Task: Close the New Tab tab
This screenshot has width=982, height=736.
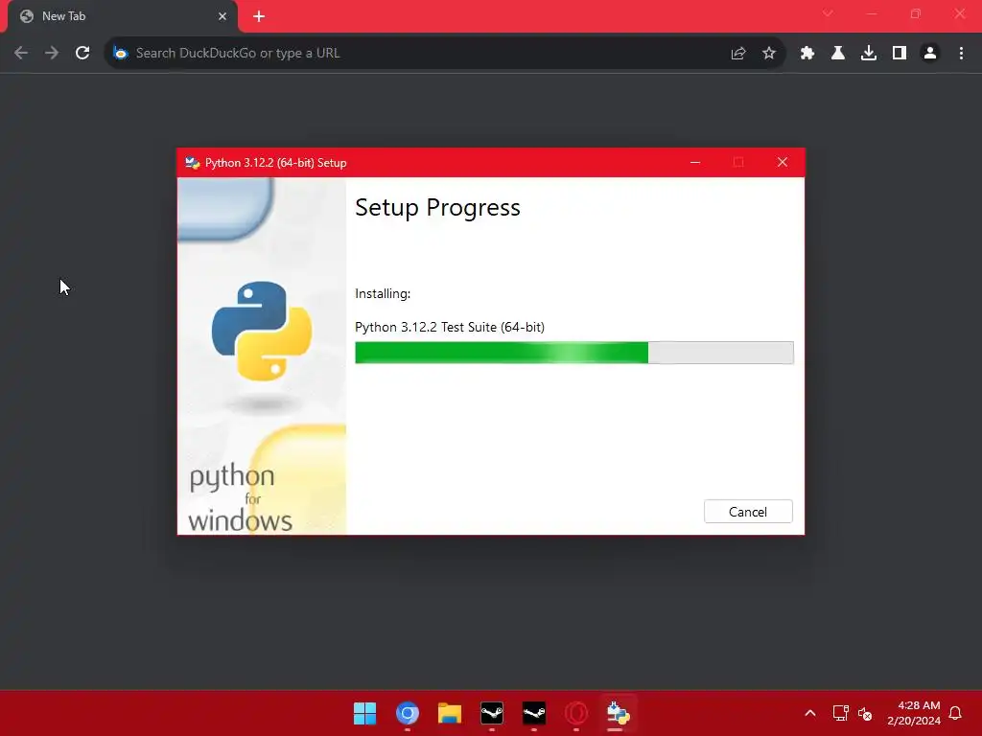Action: coord(222,16)
